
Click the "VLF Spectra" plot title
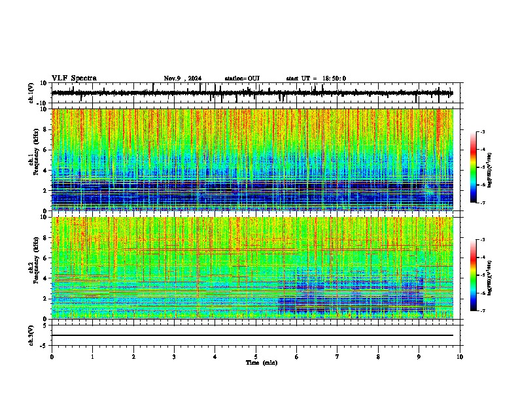point(74,78)
